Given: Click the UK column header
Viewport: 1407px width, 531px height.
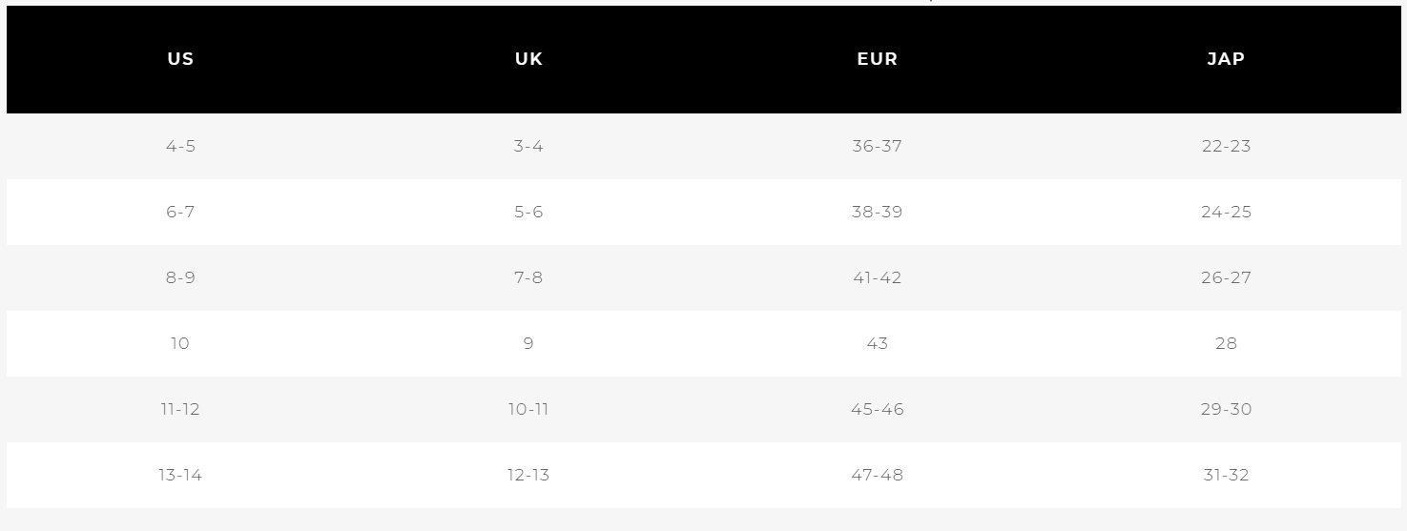Looking at the screenshot, I should (x=528, y=59).
